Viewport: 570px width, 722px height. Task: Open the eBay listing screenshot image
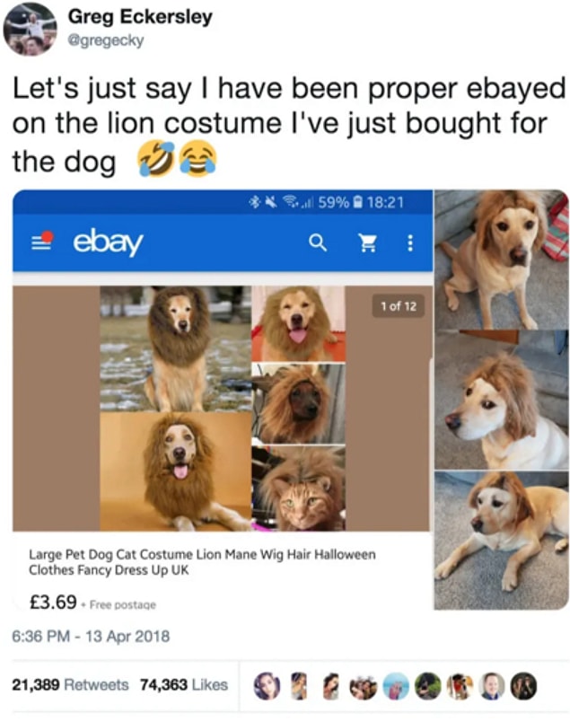click(x=223, y=400)
